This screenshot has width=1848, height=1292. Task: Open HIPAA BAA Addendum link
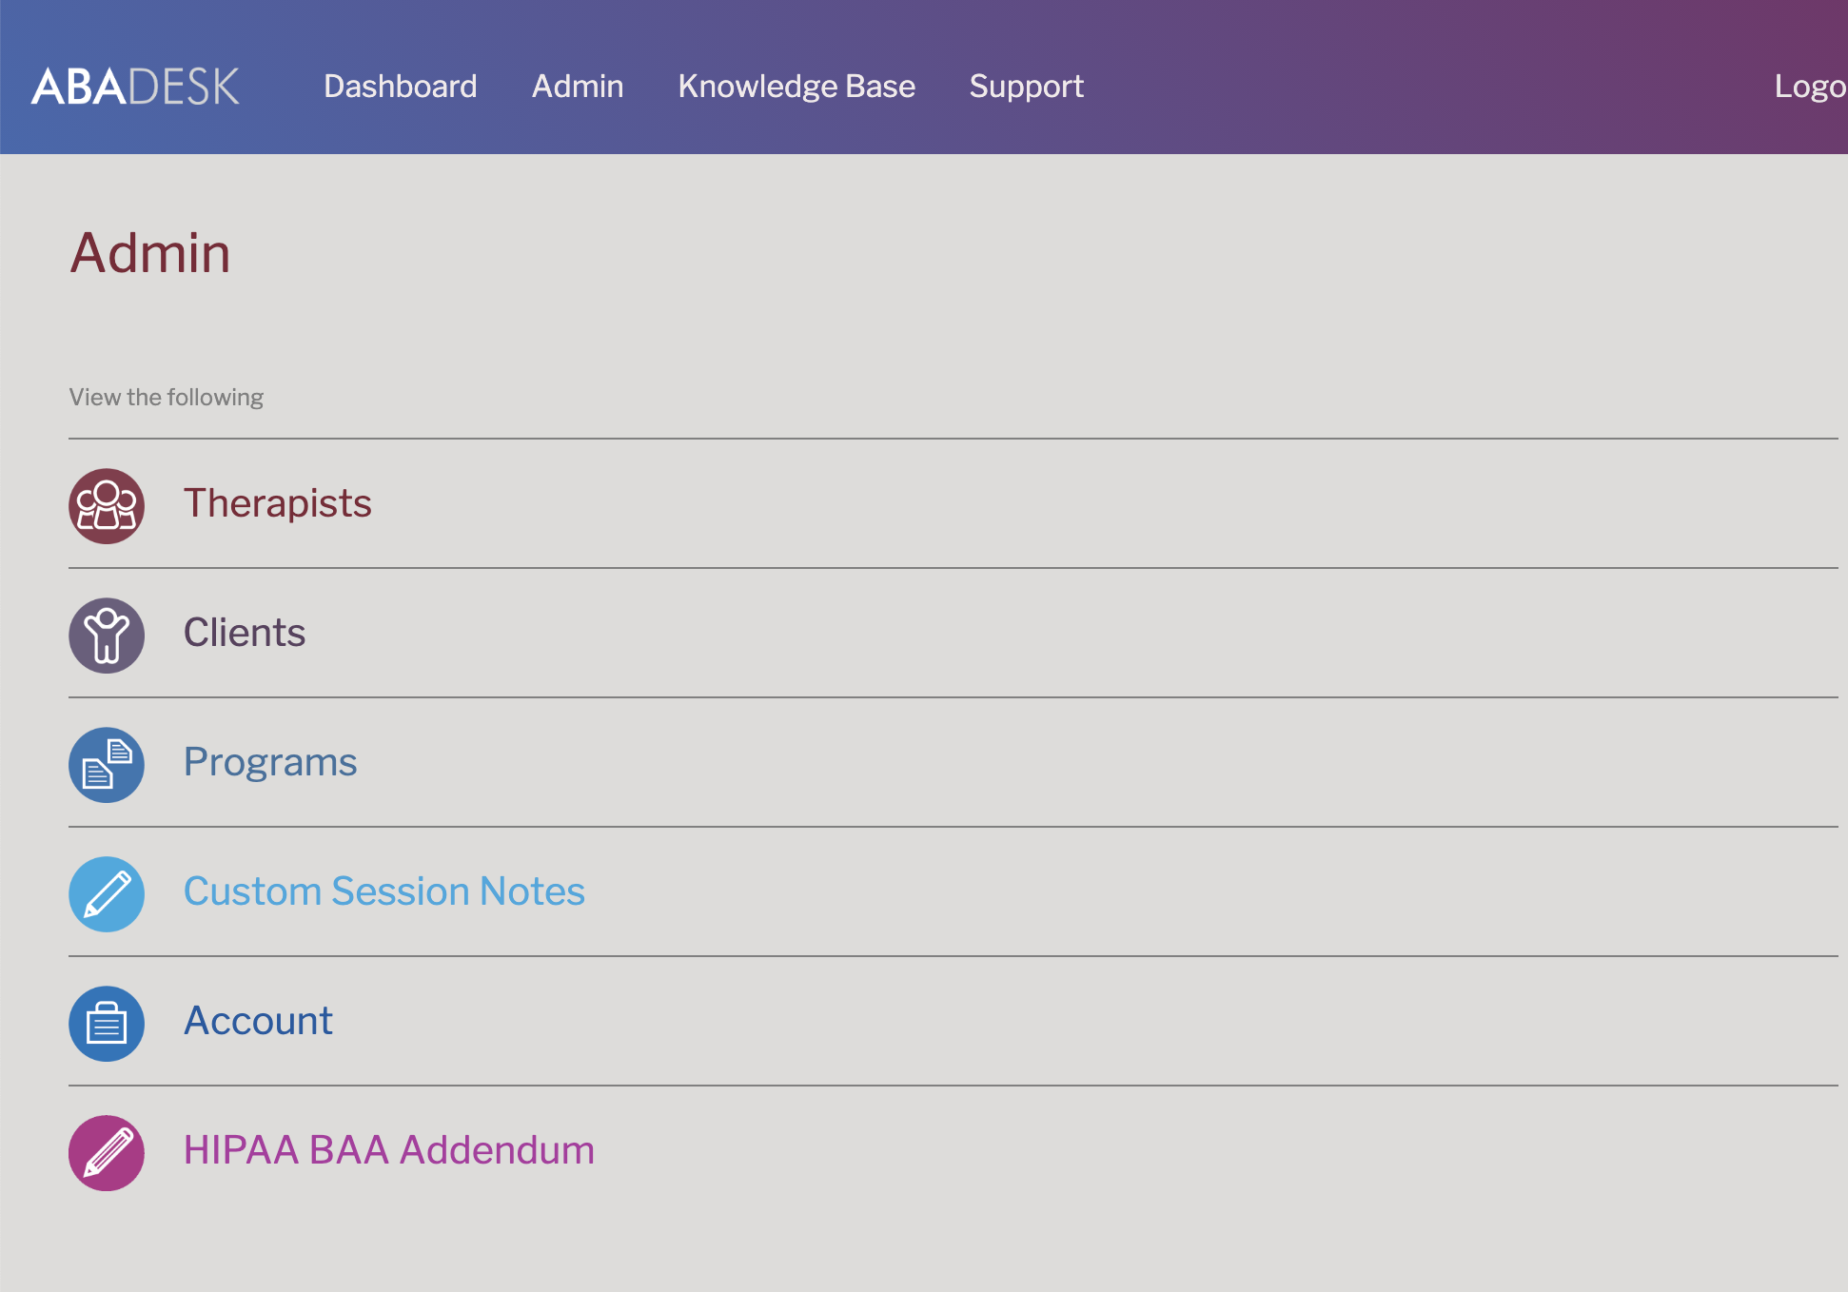click(388, 1150)
